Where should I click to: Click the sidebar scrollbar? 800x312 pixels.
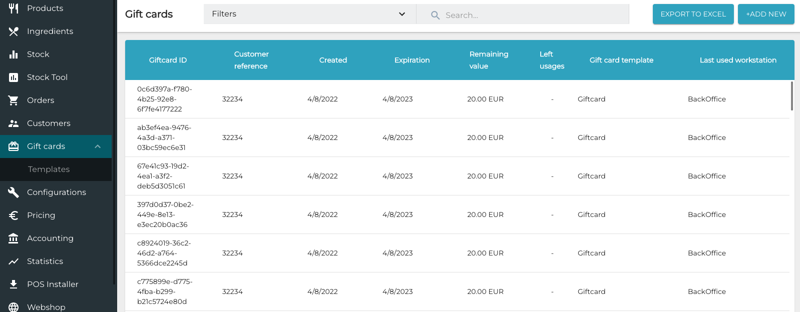tap(114, 142)
